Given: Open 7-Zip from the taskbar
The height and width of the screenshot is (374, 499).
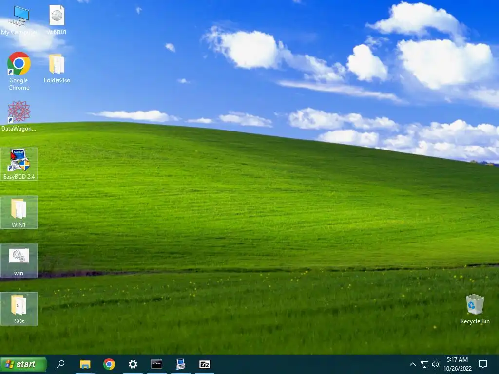Looking at the screenshot, I should click(204, 364).
